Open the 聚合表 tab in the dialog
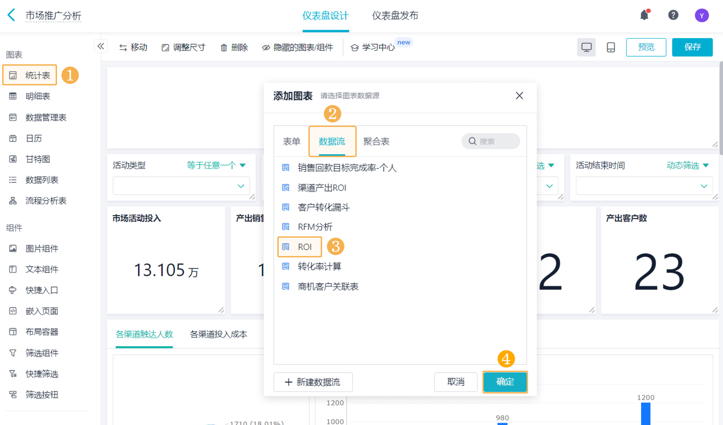Viewport: 723px width, 425px height. coord(377,141)
